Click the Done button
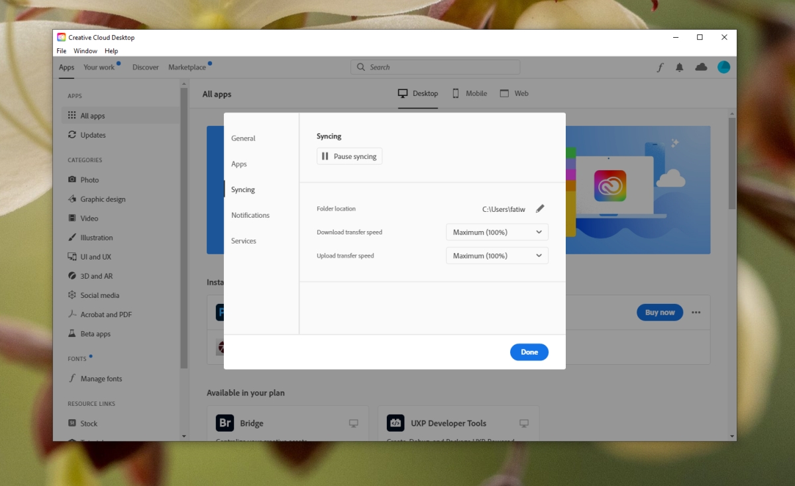 529,352
